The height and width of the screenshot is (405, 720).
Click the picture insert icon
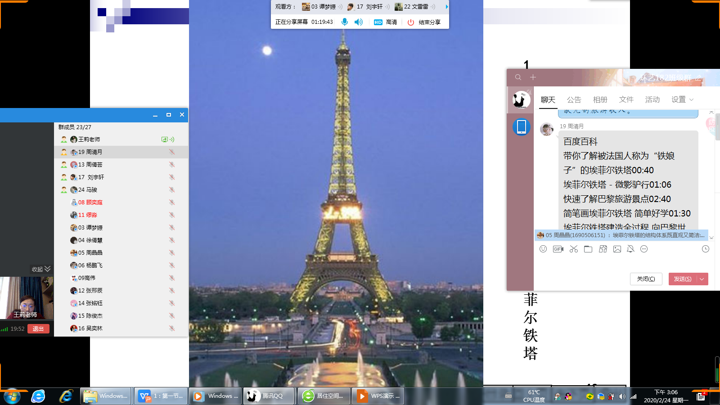pos(617,249)
